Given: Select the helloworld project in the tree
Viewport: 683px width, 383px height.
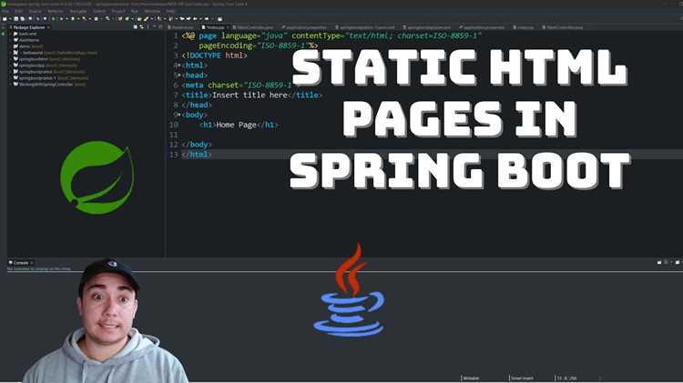Looking at the screenshot, I should point(33,53).
